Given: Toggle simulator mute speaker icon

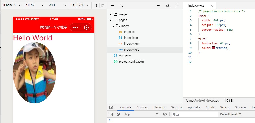Looking at the screenshot, I should point(96,5).
